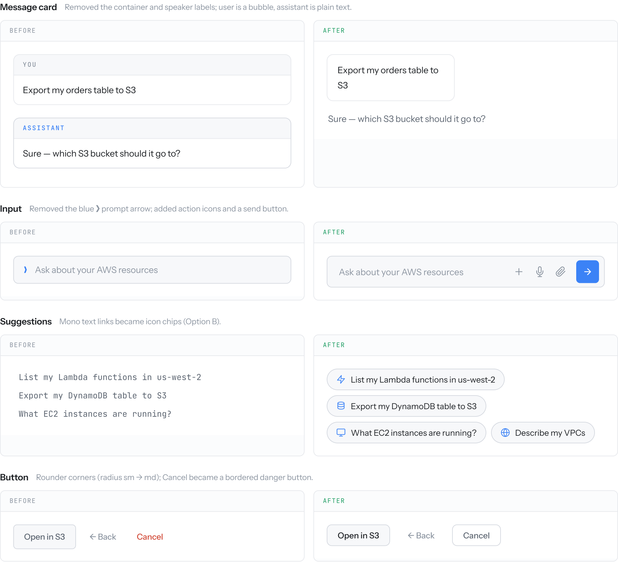Click the user bubble 'Export my orders table to S3'
The image size is (618, 562).
pos(391,78)
